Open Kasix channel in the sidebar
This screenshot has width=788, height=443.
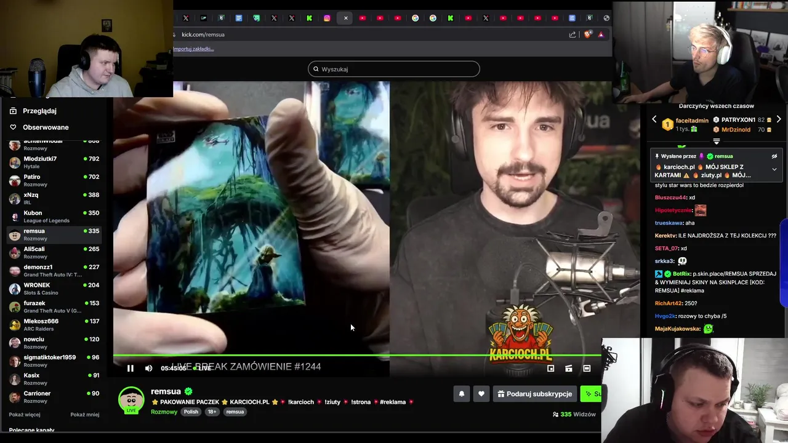click(54, 379)
